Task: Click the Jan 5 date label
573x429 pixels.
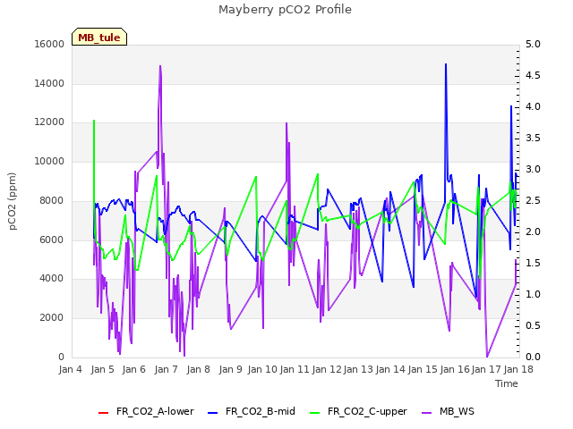Action: (102, 369)
